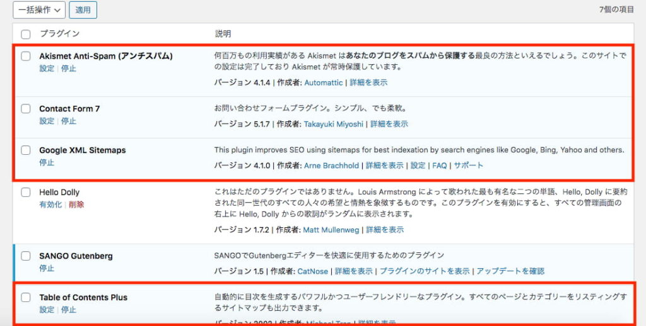Open 設定 under Table of Contents Plus
Screen dimensions: 646x326
tap(47, 310)
